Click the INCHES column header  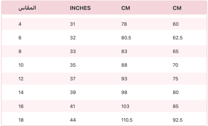(x=80, y=8)
